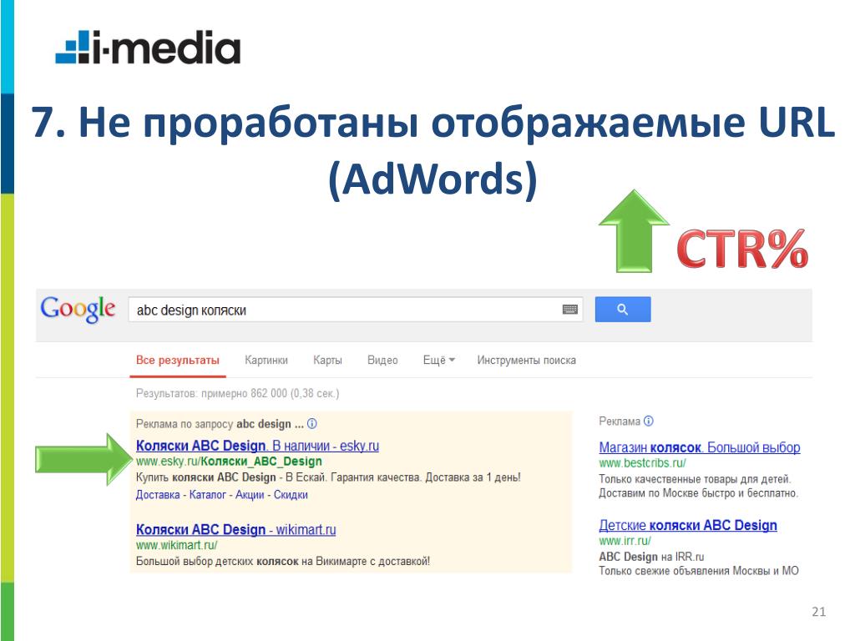The image size is (855, 641).
Task: Select the 'Все результаты' tab
Action: pos(178,361)
